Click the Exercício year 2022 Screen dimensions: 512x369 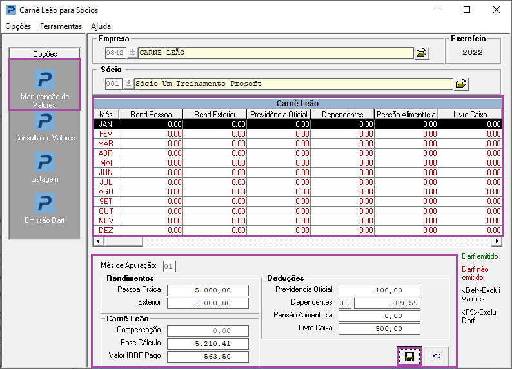(x=473, y=52)
